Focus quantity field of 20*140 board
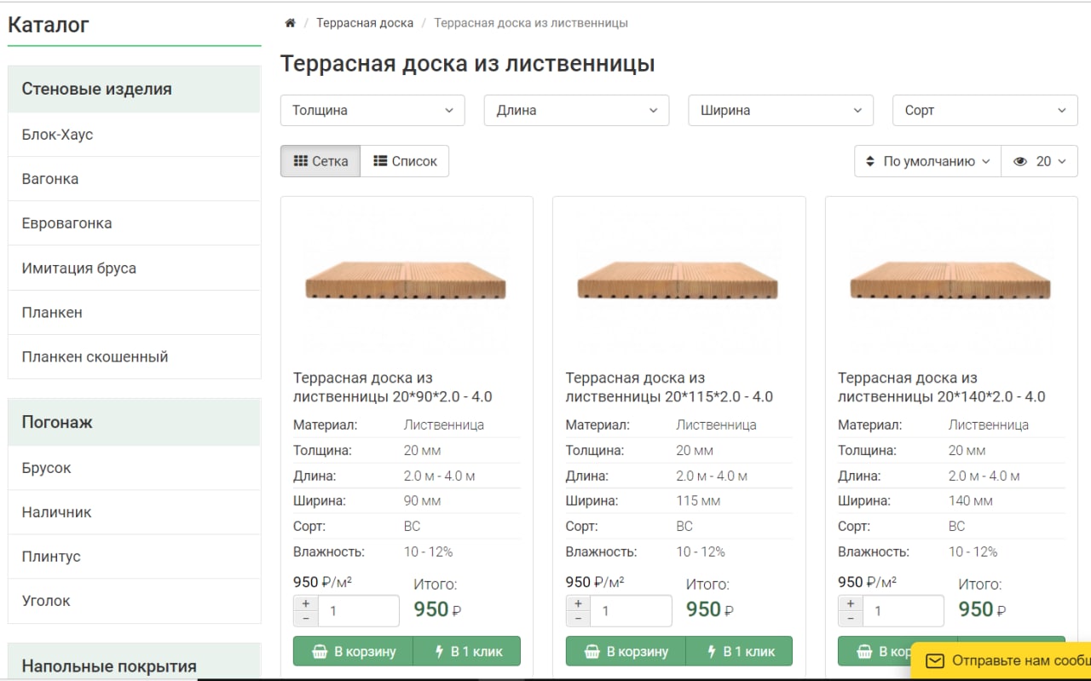The height and width of the screenshot is (681, 1091). click(903, 611)
